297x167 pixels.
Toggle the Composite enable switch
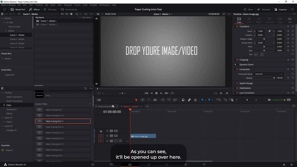click(x=237, y=69)
